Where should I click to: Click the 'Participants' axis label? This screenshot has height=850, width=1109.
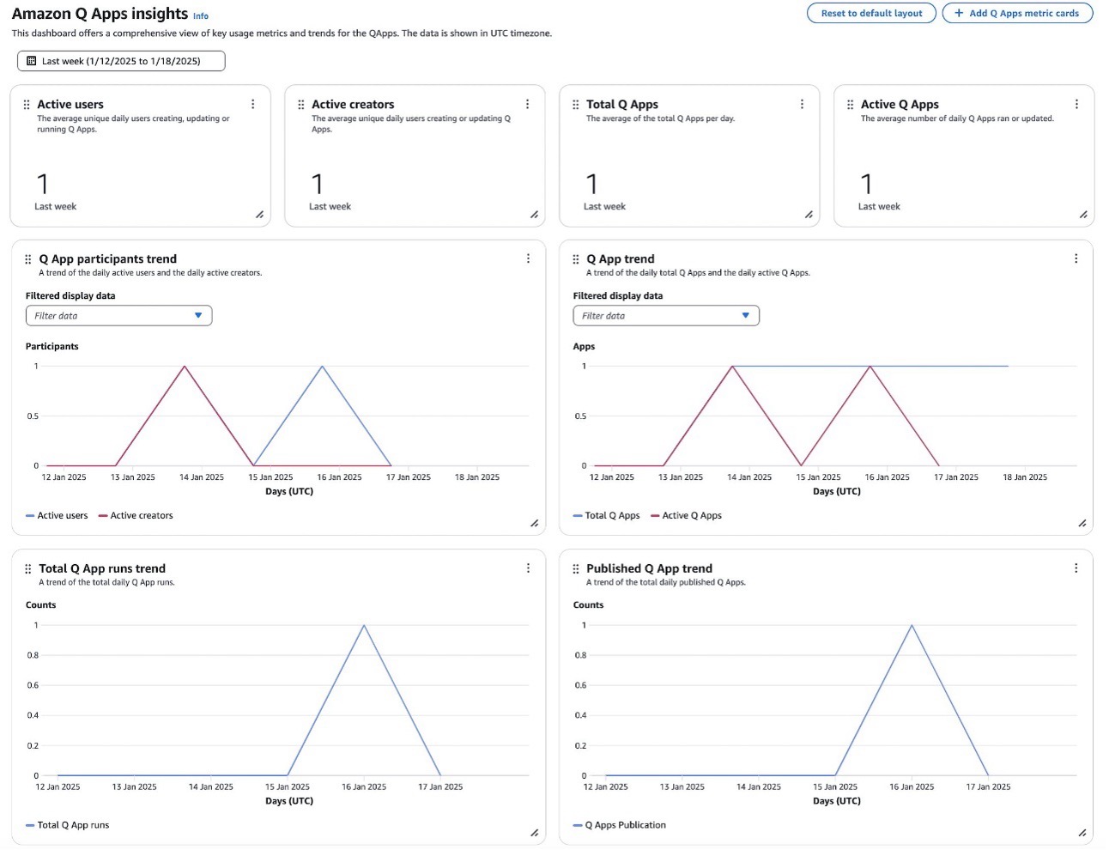pyautogui.click(x=52, y=346)
